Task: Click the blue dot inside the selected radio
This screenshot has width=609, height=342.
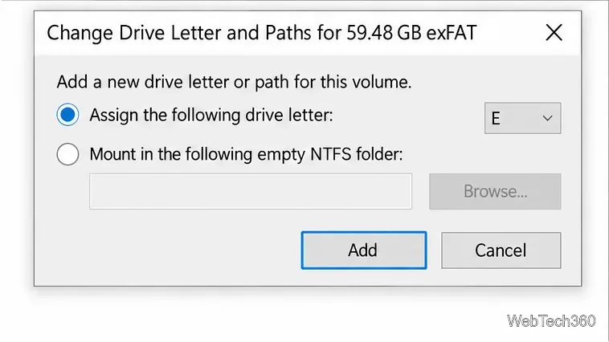Action: (x=67, y=115)
